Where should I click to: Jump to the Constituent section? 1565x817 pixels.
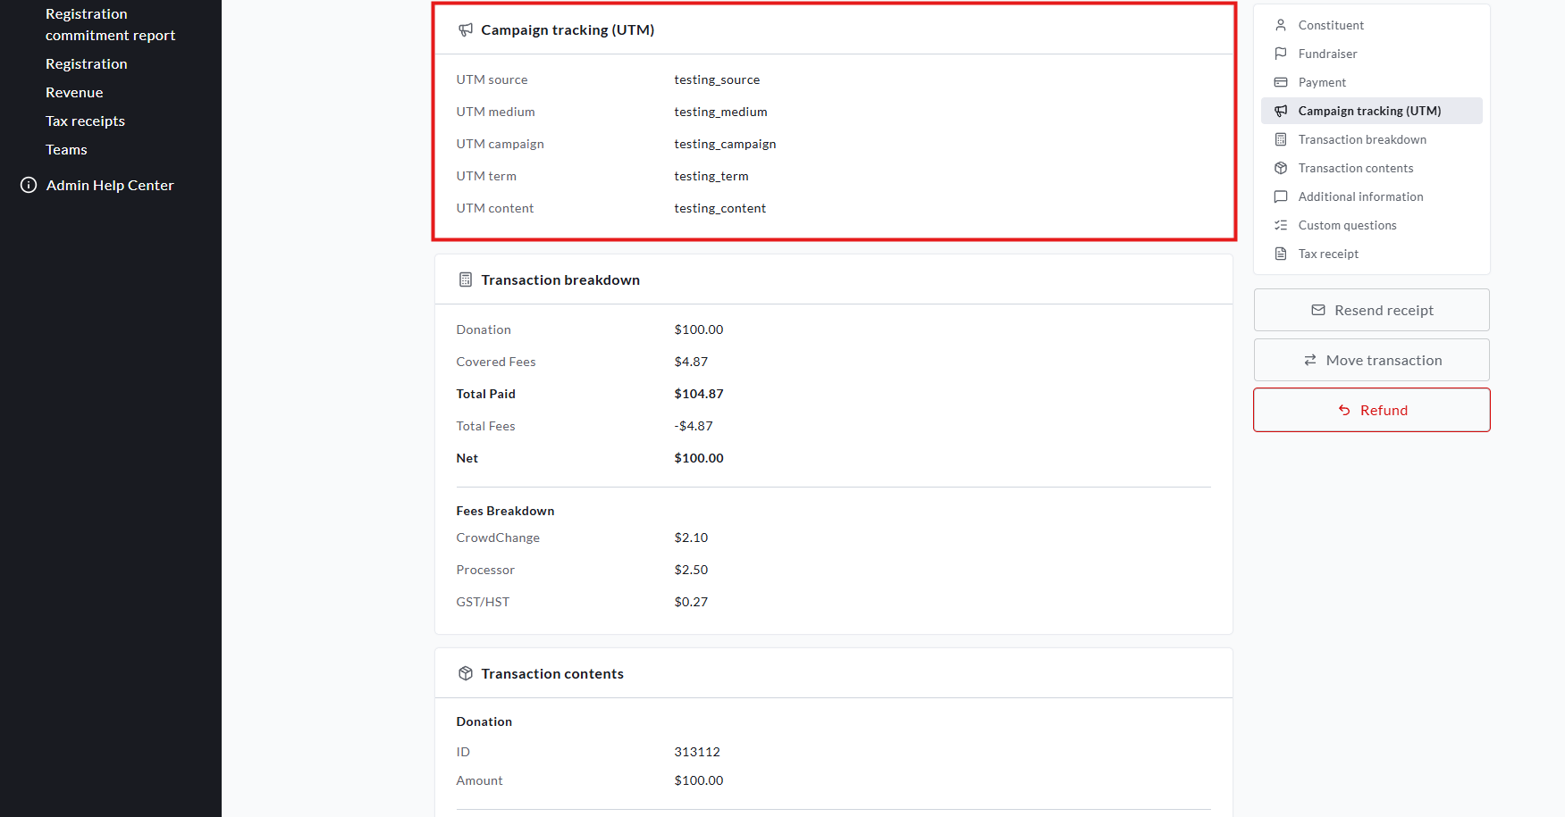point(1371,25)
